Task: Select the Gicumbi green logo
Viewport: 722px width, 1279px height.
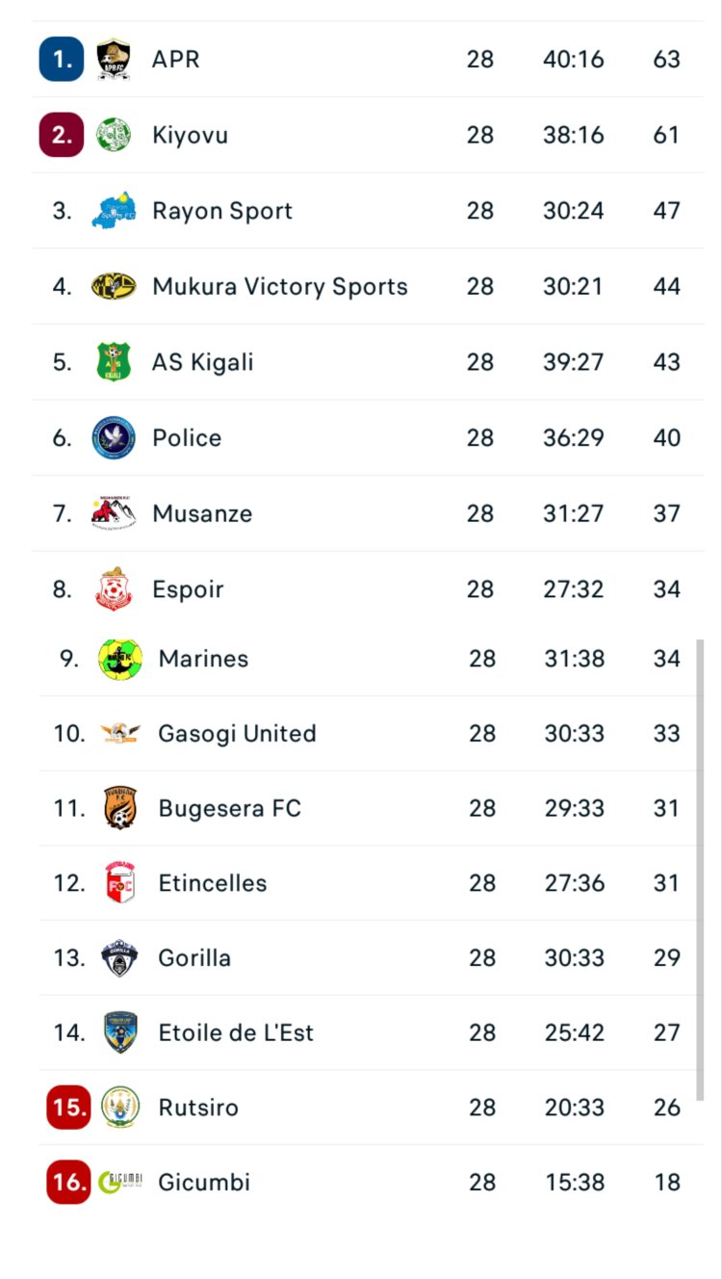Action: (x=120, y=1182)
